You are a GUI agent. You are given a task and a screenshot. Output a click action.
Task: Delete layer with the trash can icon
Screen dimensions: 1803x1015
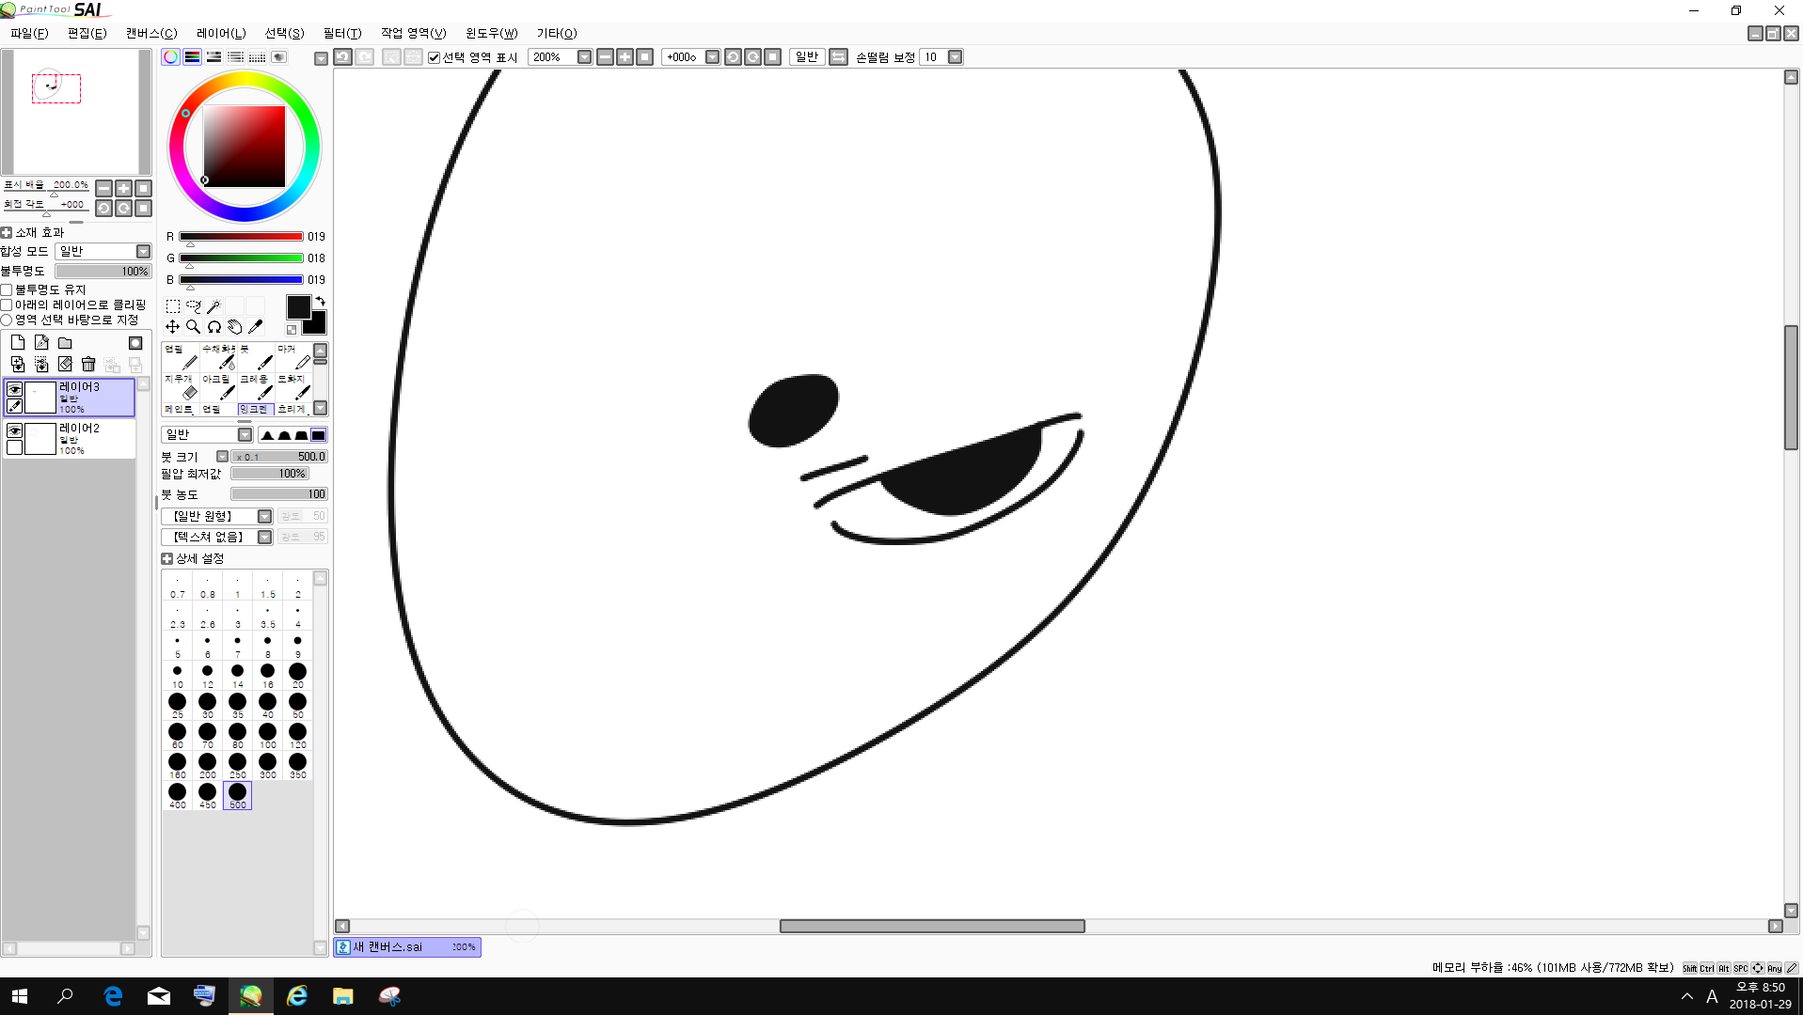click(88, 365)
